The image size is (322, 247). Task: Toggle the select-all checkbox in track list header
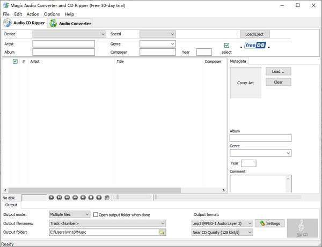(x=15, y=62)
